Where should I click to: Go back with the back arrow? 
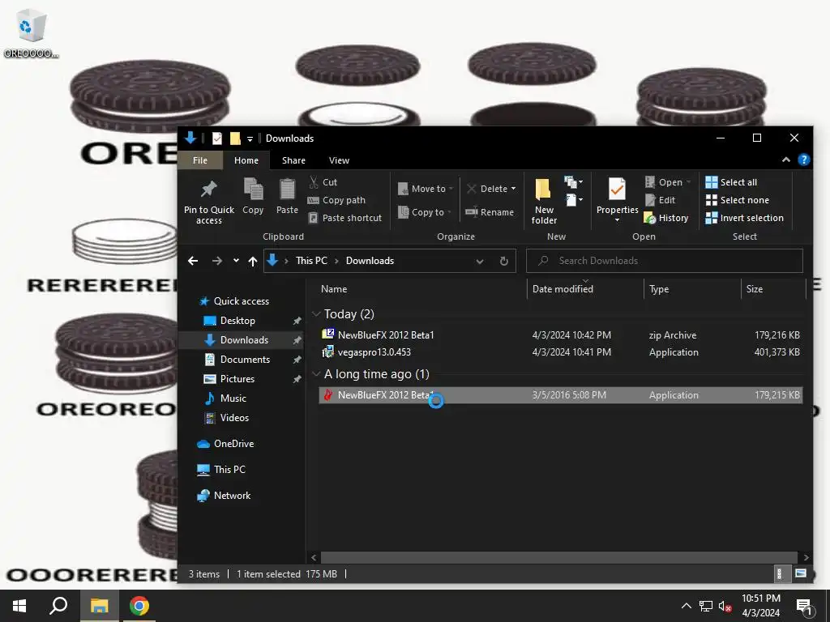click(193, 261)
